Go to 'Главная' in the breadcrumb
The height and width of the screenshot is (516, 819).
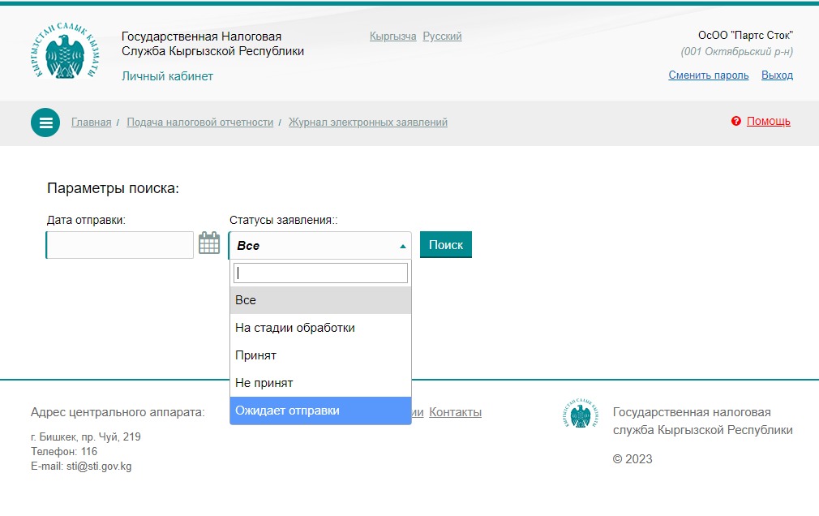coord(91,123)
